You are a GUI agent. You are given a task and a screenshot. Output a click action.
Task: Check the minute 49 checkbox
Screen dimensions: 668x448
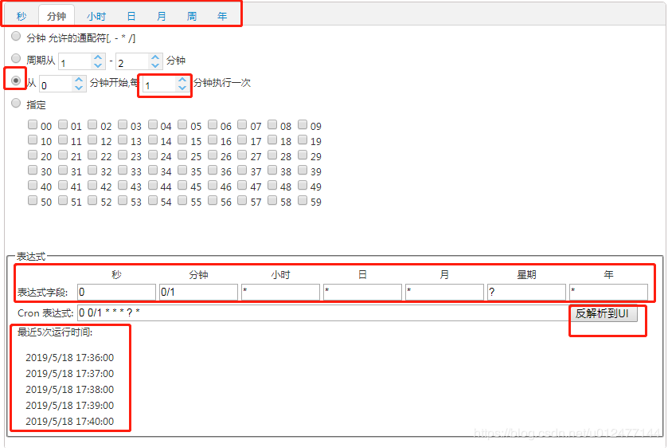303,185
